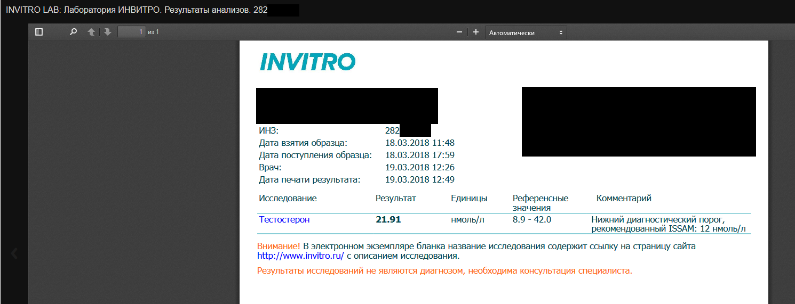The height and width of the screenshot is (304, 795).
Task: Open the http://www.invitro.ru/ link
Action: [300, 256]
